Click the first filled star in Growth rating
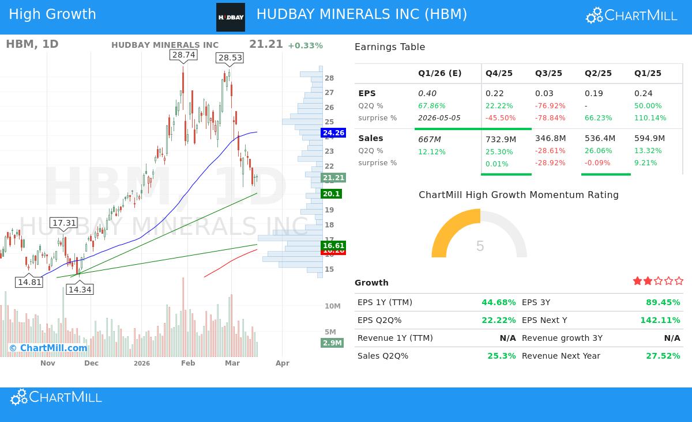The height and width of the screenshot is (422, 692). pyautogui.click(x=637, y=281)
